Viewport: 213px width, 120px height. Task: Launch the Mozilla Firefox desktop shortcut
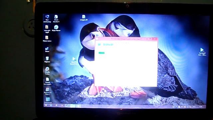47,71
